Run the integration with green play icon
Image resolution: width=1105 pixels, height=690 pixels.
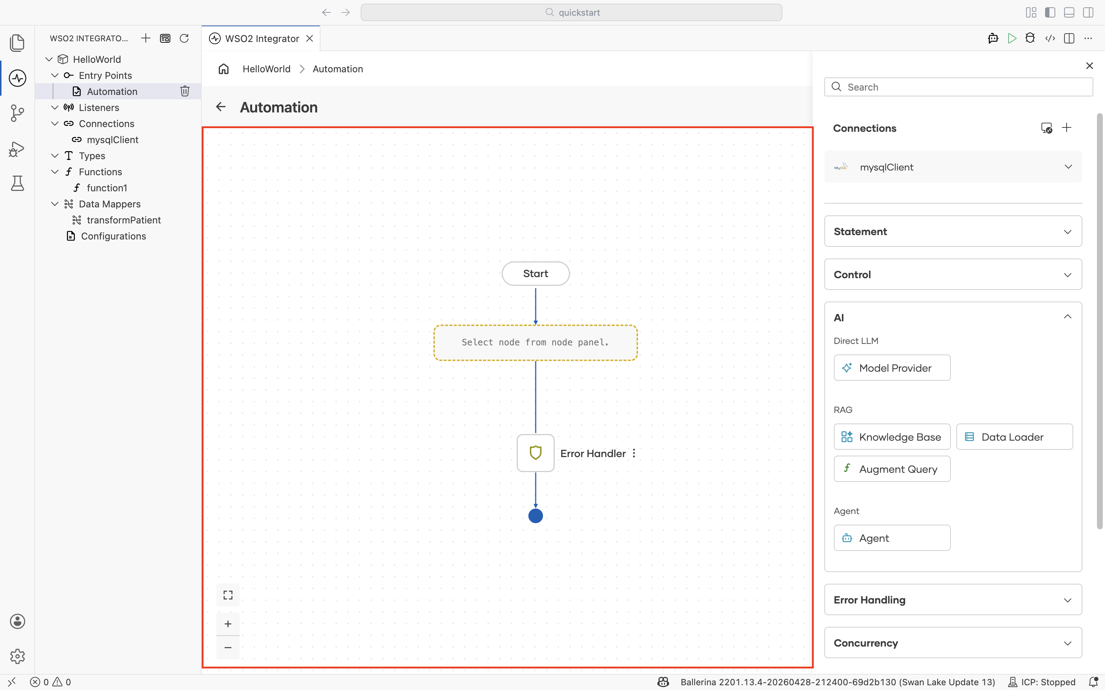[1012, 38]
